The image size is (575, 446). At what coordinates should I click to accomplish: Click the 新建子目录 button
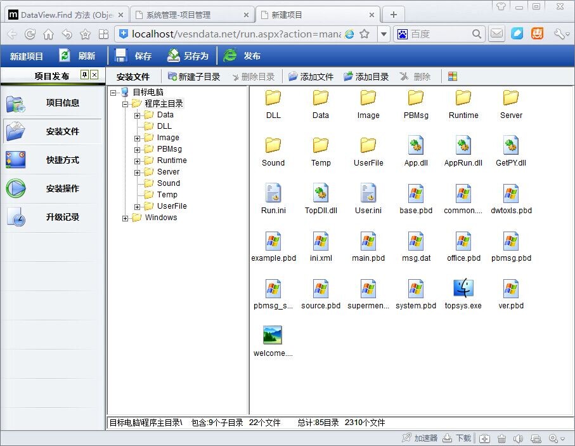(194, 77)
